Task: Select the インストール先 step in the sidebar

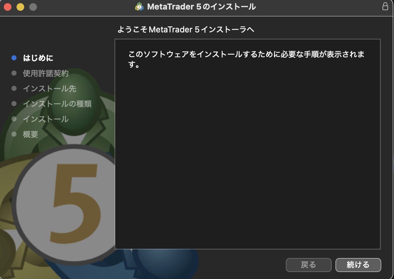Action: (x=50, y=88)
